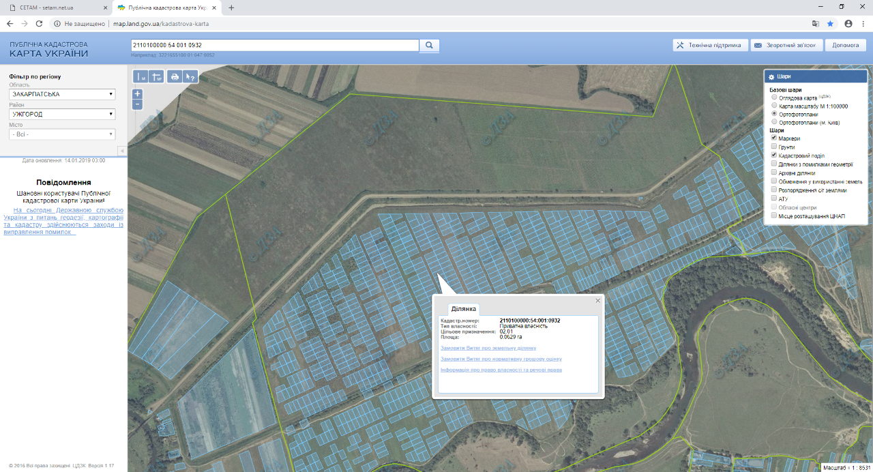
Task: Select the distance measurement tool
Action: (x=140, y=76)
